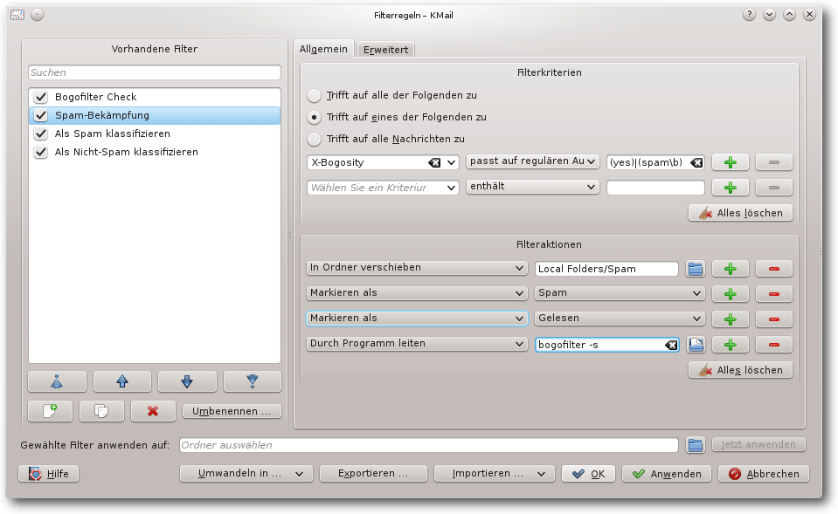
Task: Switch to the Erweitert tab
Action: (385, 50)
